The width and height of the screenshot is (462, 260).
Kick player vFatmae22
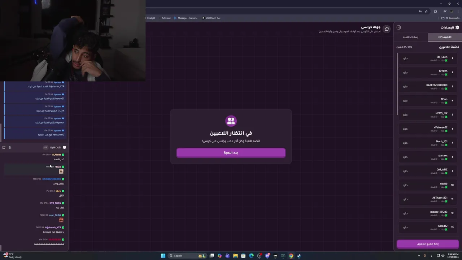pyautogui.click(x=405, y=129)
